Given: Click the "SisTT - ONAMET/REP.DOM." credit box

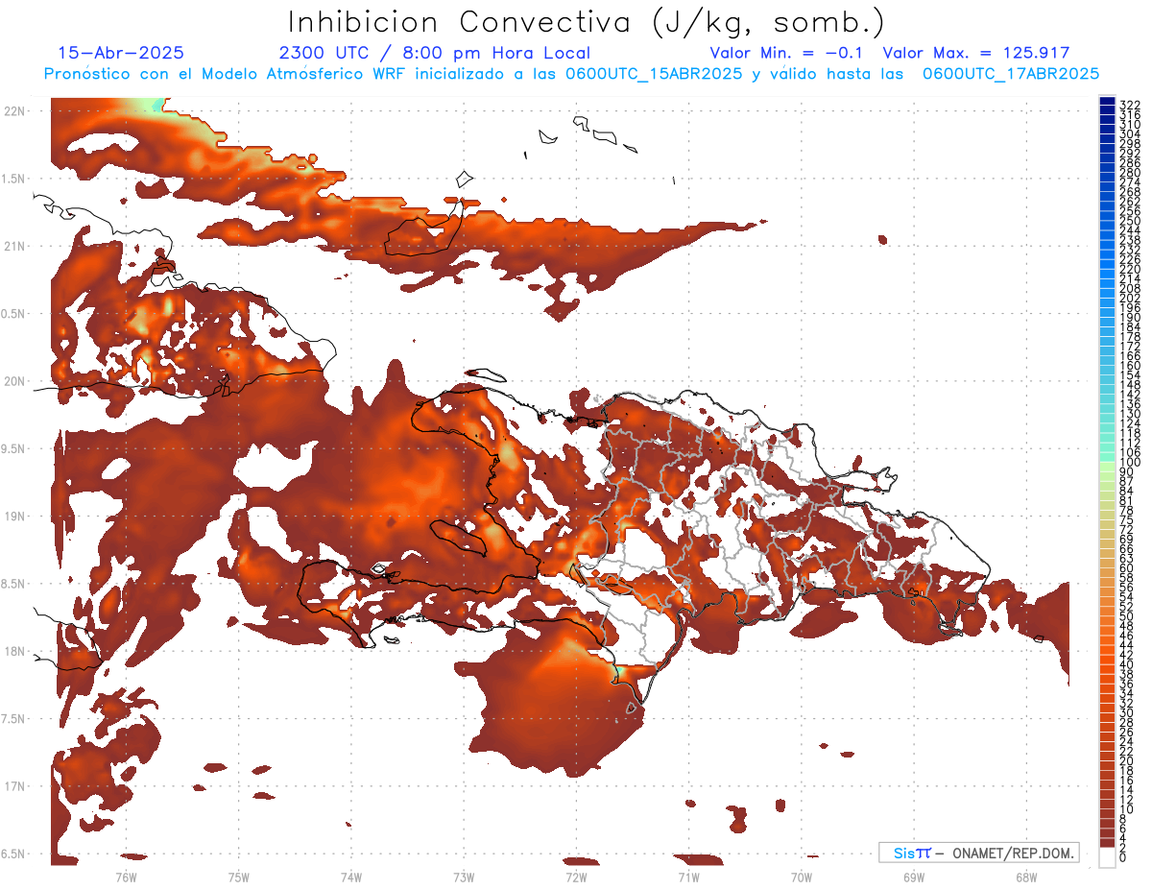Looking at the screenshot, I should click(x=978, y=853).
